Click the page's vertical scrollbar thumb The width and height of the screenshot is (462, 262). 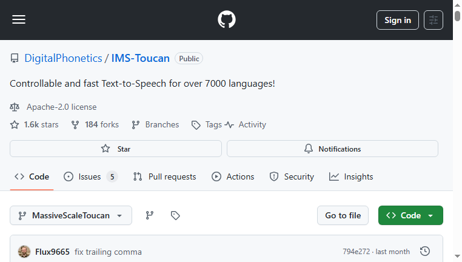point(457,16)
